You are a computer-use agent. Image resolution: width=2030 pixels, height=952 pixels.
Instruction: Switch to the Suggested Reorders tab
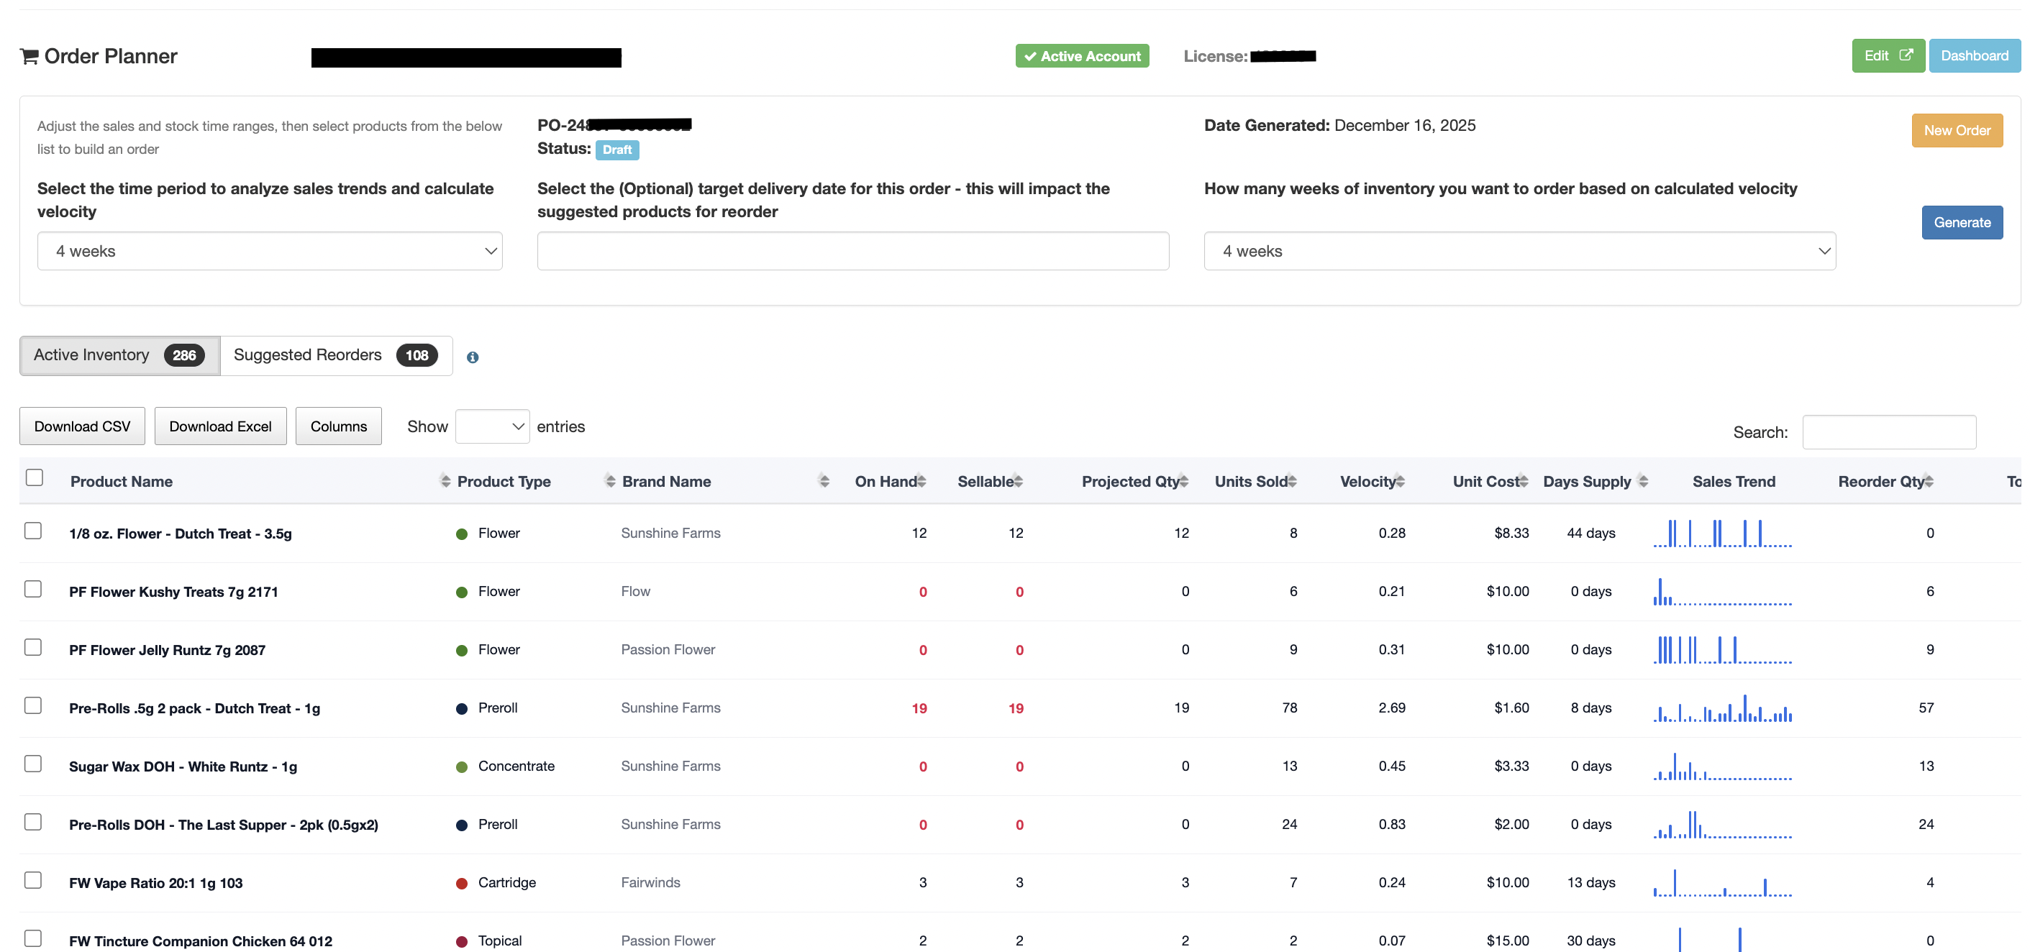click(x=336, y=355)
